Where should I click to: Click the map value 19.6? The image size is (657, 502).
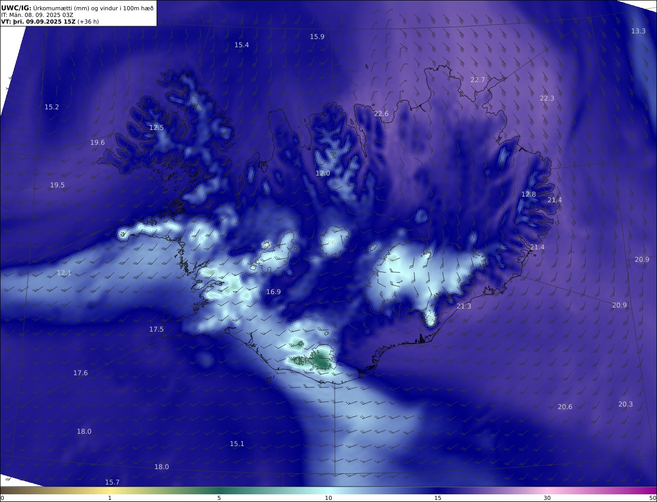(98, 143)
